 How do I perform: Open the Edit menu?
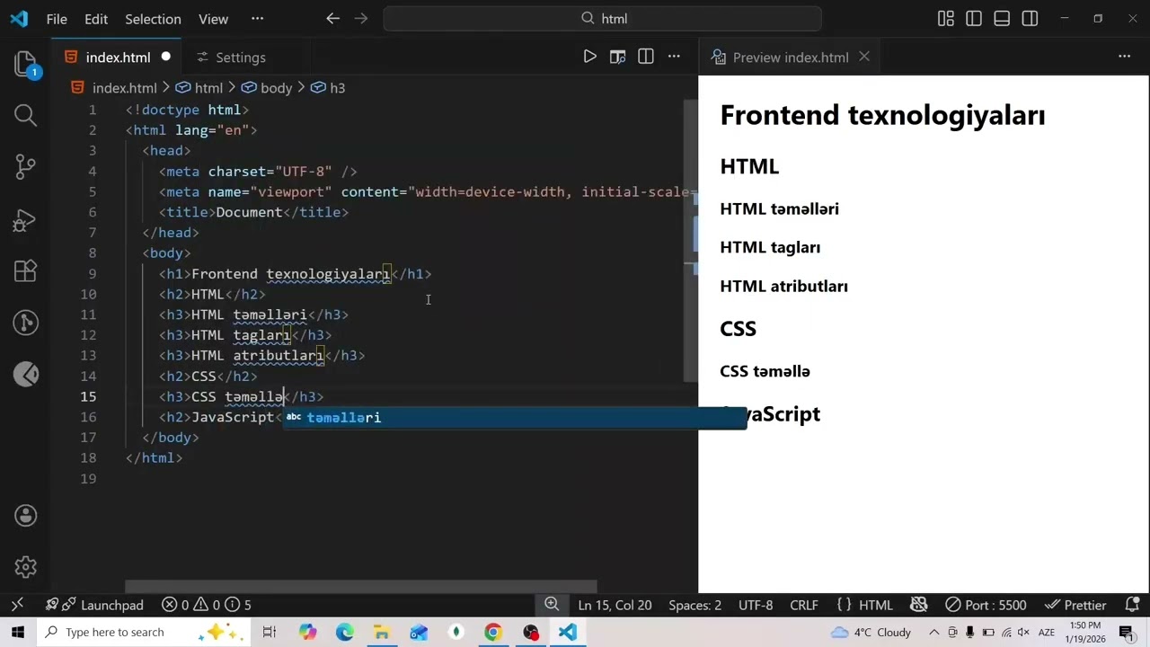tap(96, 18)
